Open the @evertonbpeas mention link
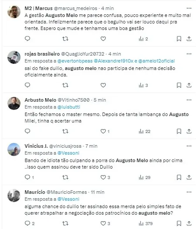This screenshot has width=196, height=229. (75, 61)
